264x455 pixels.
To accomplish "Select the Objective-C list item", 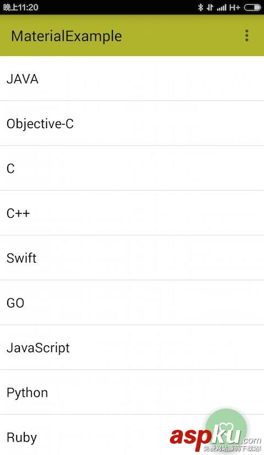I will point(132,124).
